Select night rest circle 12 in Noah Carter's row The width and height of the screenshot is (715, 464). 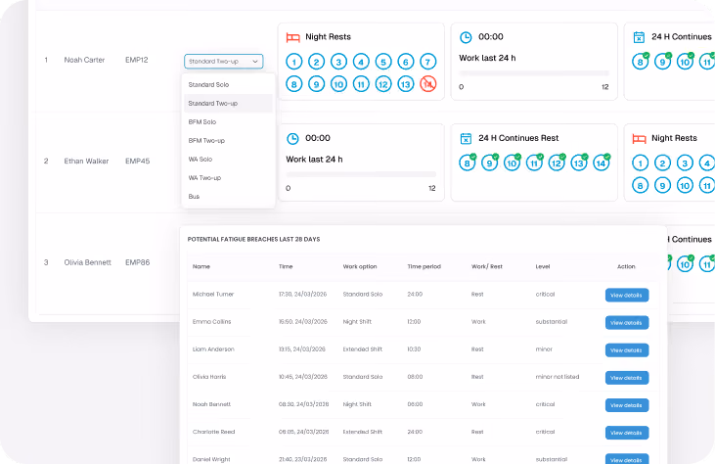coord(383,84)
